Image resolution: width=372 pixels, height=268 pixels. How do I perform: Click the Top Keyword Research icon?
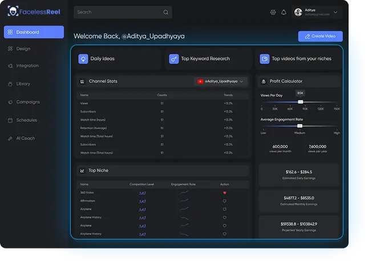(x=174, y=59)
